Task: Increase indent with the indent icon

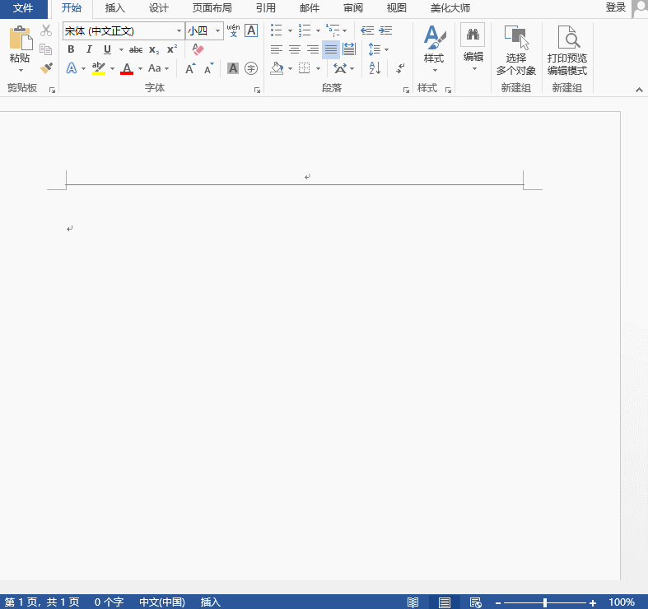Action: [x=386, y=30]
